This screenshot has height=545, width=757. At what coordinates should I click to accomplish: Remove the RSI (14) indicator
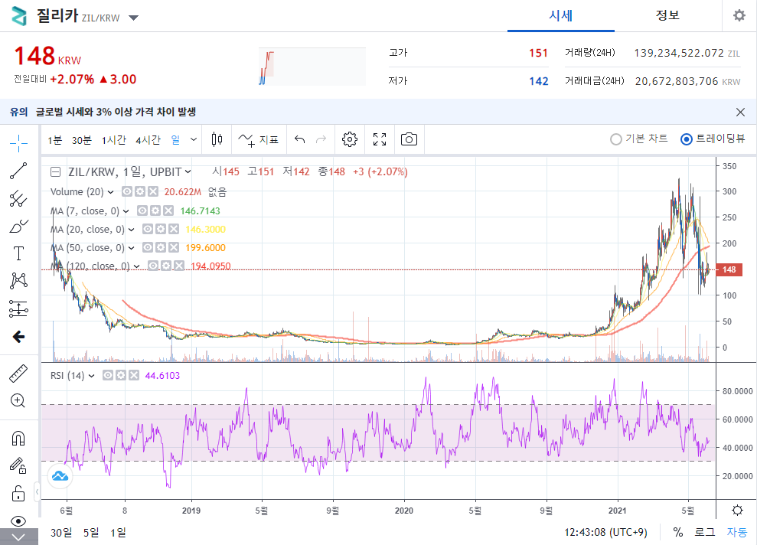tap(134, 375)
